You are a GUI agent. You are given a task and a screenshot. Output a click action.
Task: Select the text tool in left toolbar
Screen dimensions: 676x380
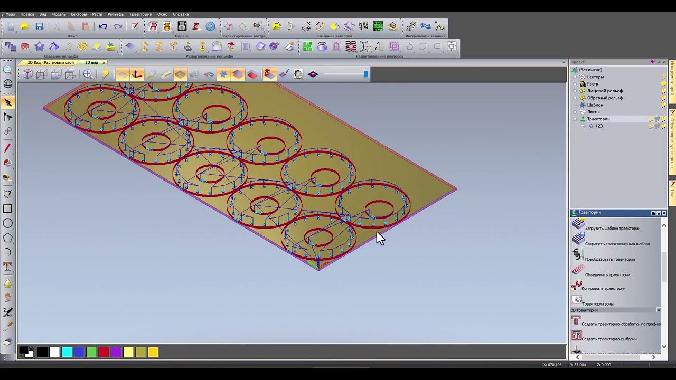point(8,266)
